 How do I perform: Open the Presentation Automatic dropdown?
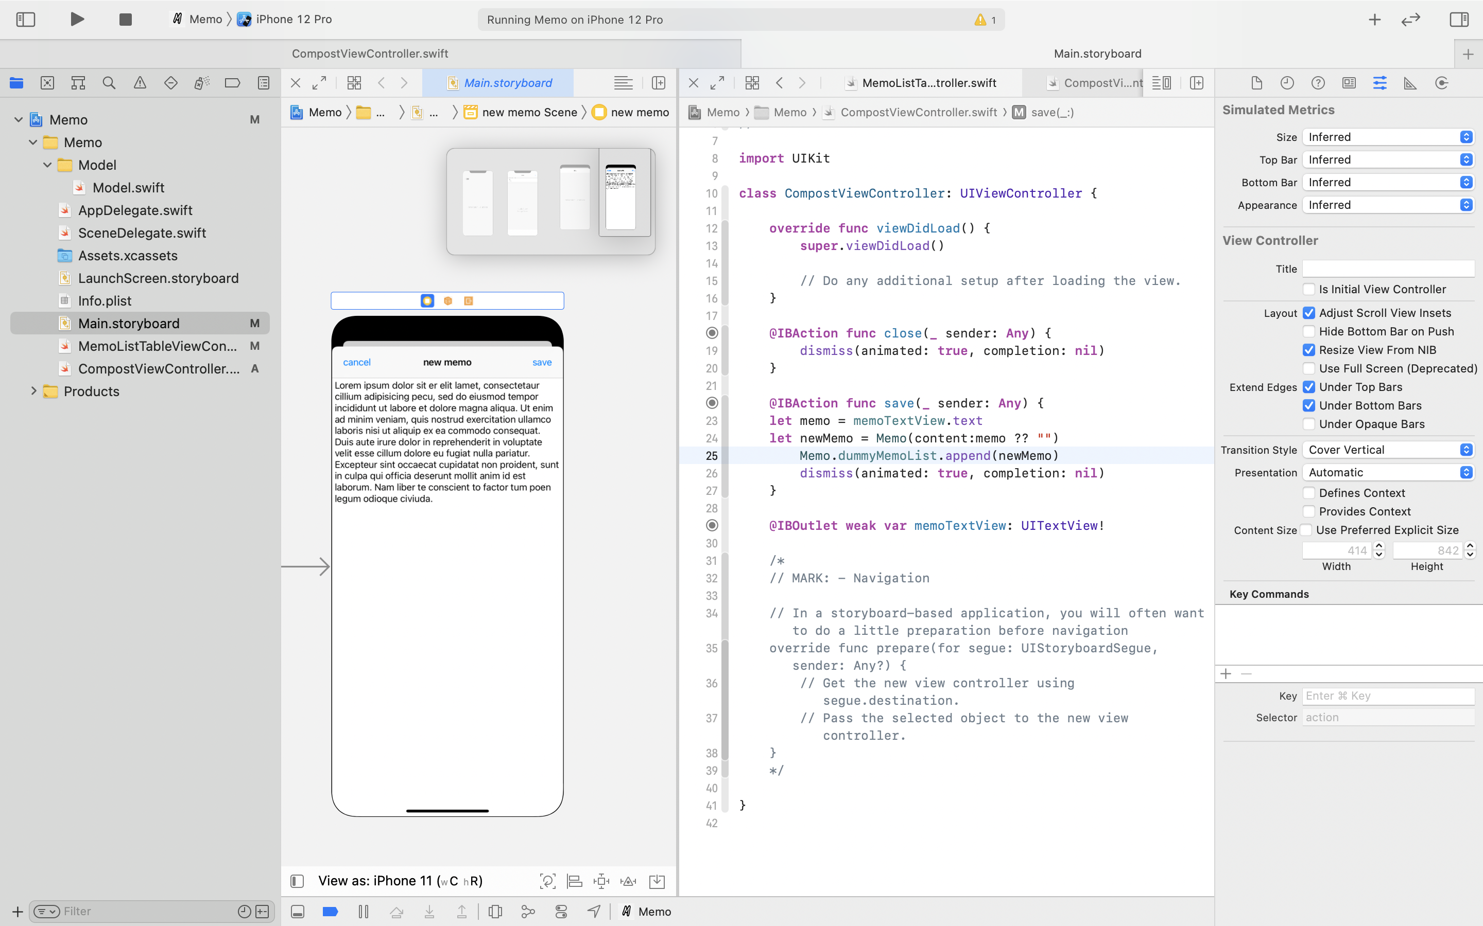(x=1387, y=472)
